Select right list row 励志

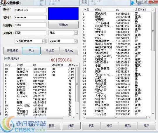pos(117,17)
